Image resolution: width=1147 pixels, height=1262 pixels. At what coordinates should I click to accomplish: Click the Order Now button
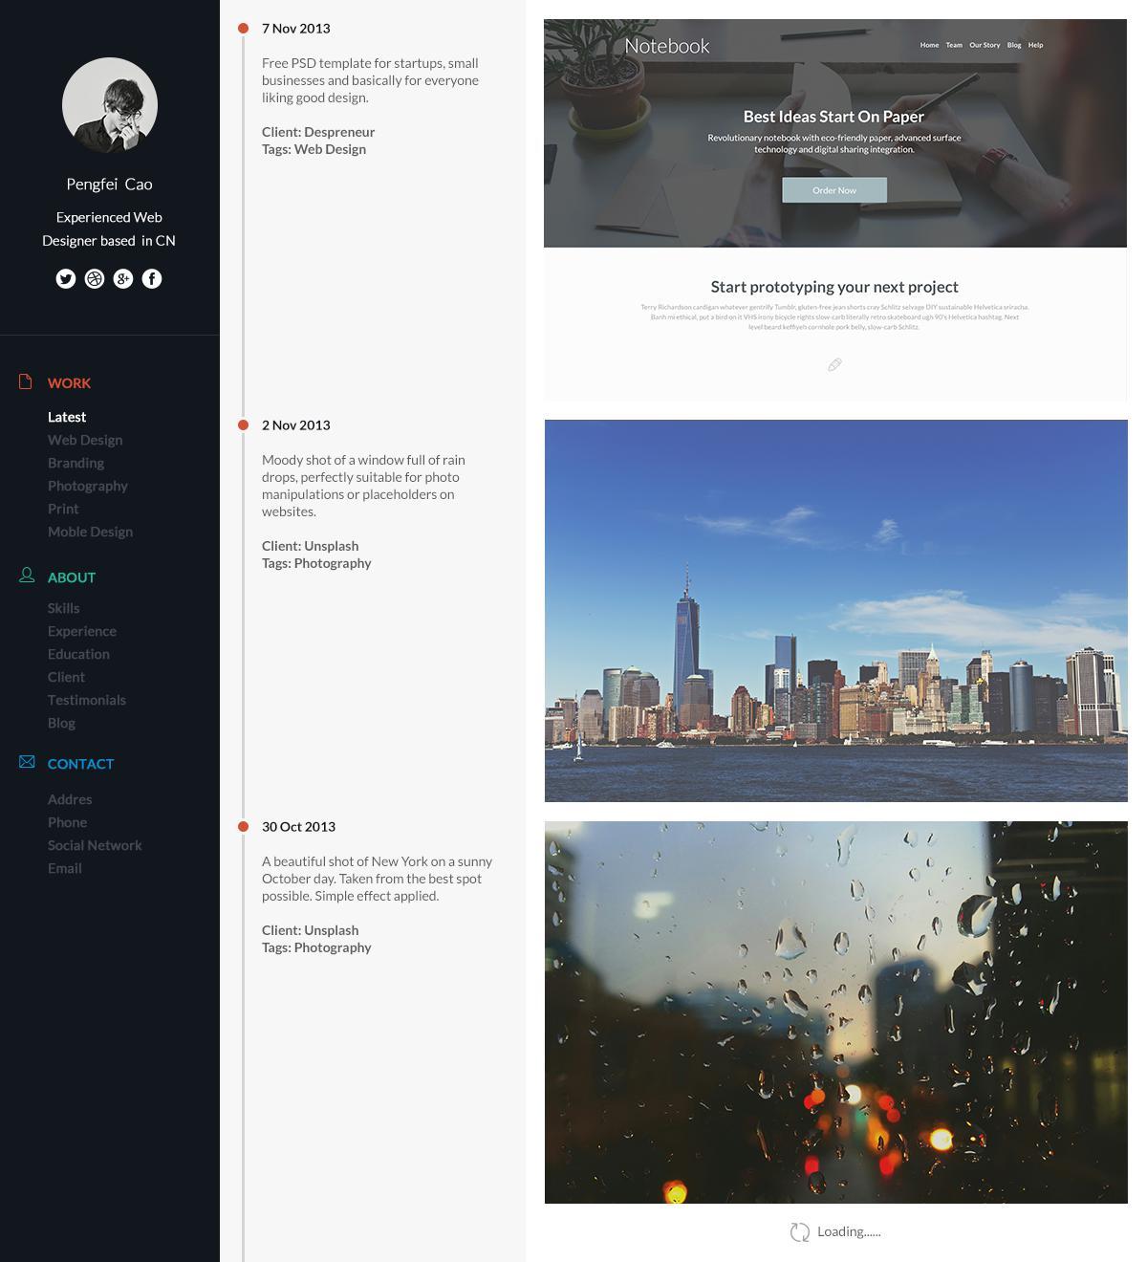tap(834, 190)
